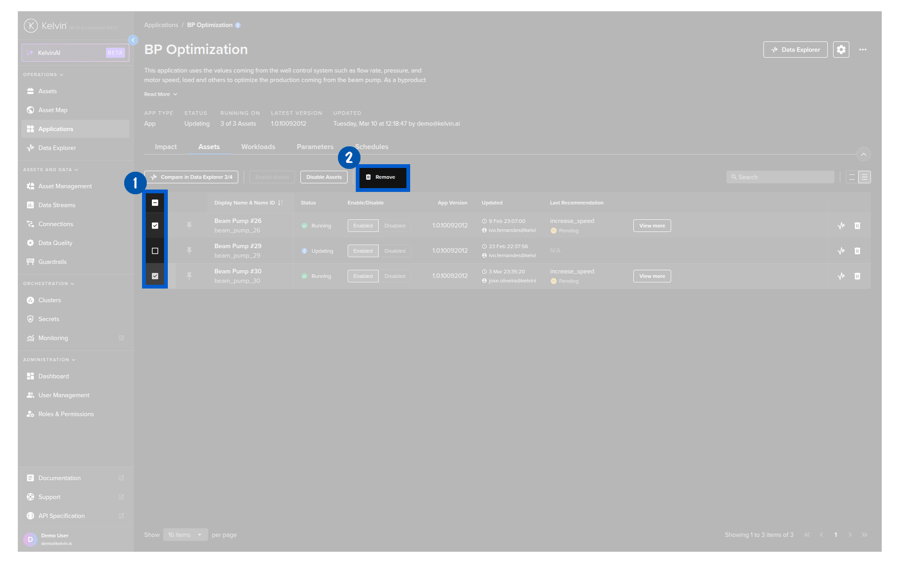Image resolution: width=900 pixels, height=563 pixels.
Task: Toggle the select-all header checkbox
Action: pyautogui.click(x=155, y=203)
